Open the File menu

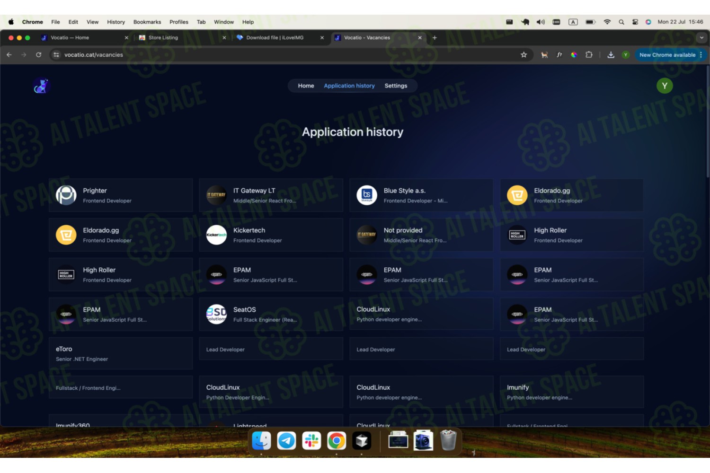55,22
